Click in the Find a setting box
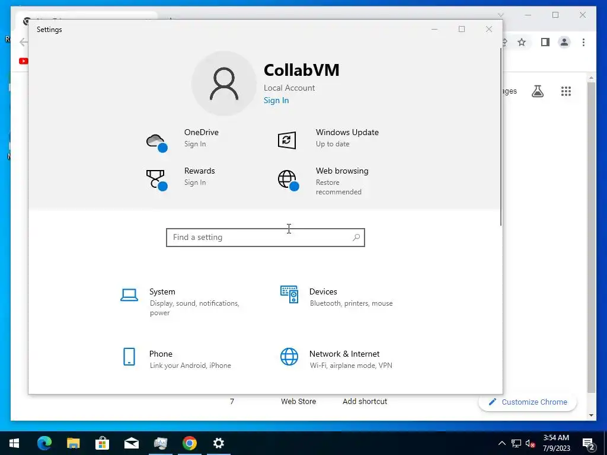This screenshot has width=607, height=455. point(265,237)
